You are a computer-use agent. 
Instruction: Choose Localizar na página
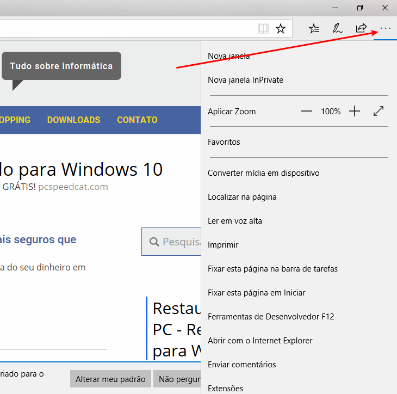coord(242,197)
